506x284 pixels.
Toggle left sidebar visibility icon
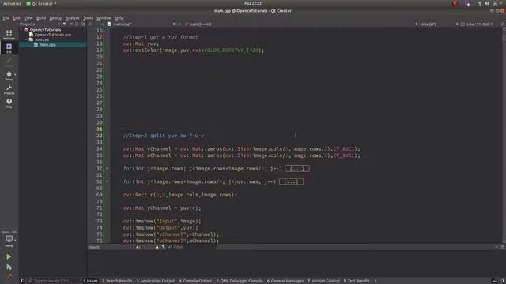click(22, 281)
